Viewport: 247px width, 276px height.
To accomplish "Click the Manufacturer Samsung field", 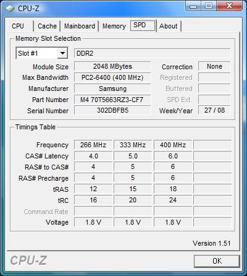I will 112,88.
